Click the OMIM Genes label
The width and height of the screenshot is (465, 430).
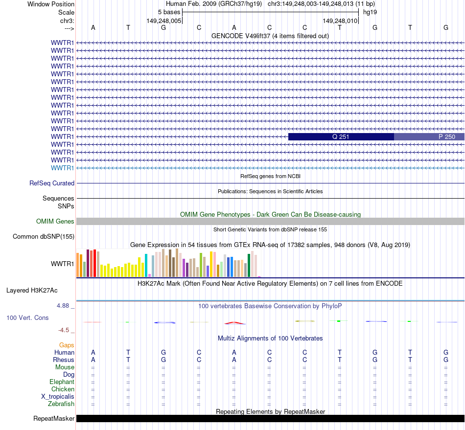55,222
